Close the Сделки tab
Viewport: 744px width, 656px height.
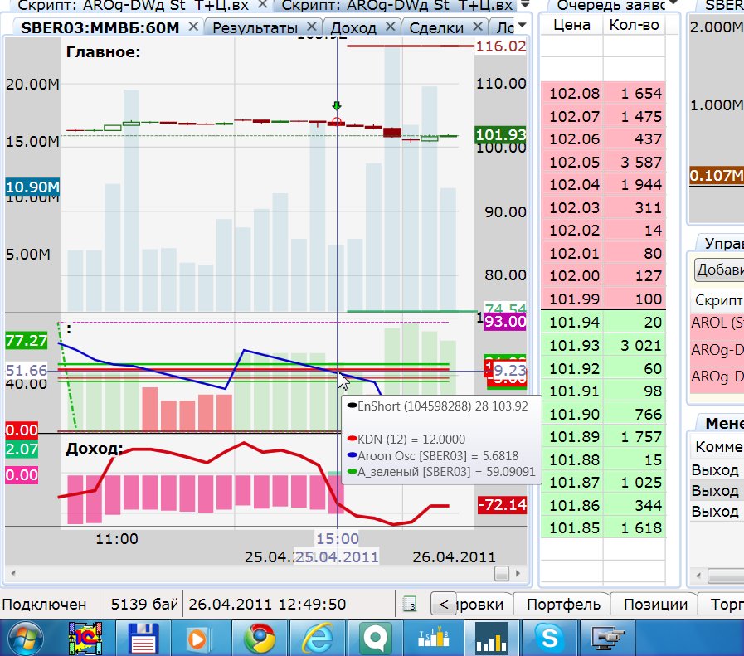coord(478,27)
